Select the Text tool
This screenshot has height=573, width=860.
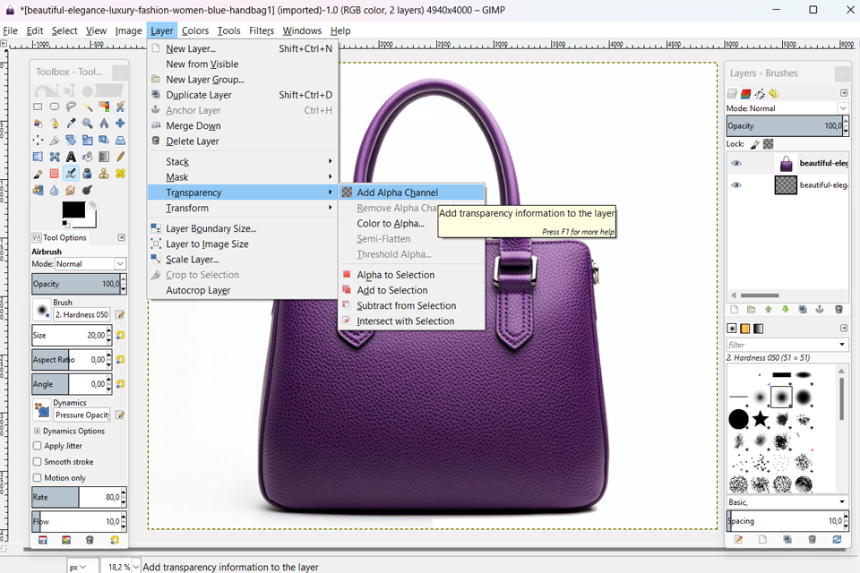(71, 157)
